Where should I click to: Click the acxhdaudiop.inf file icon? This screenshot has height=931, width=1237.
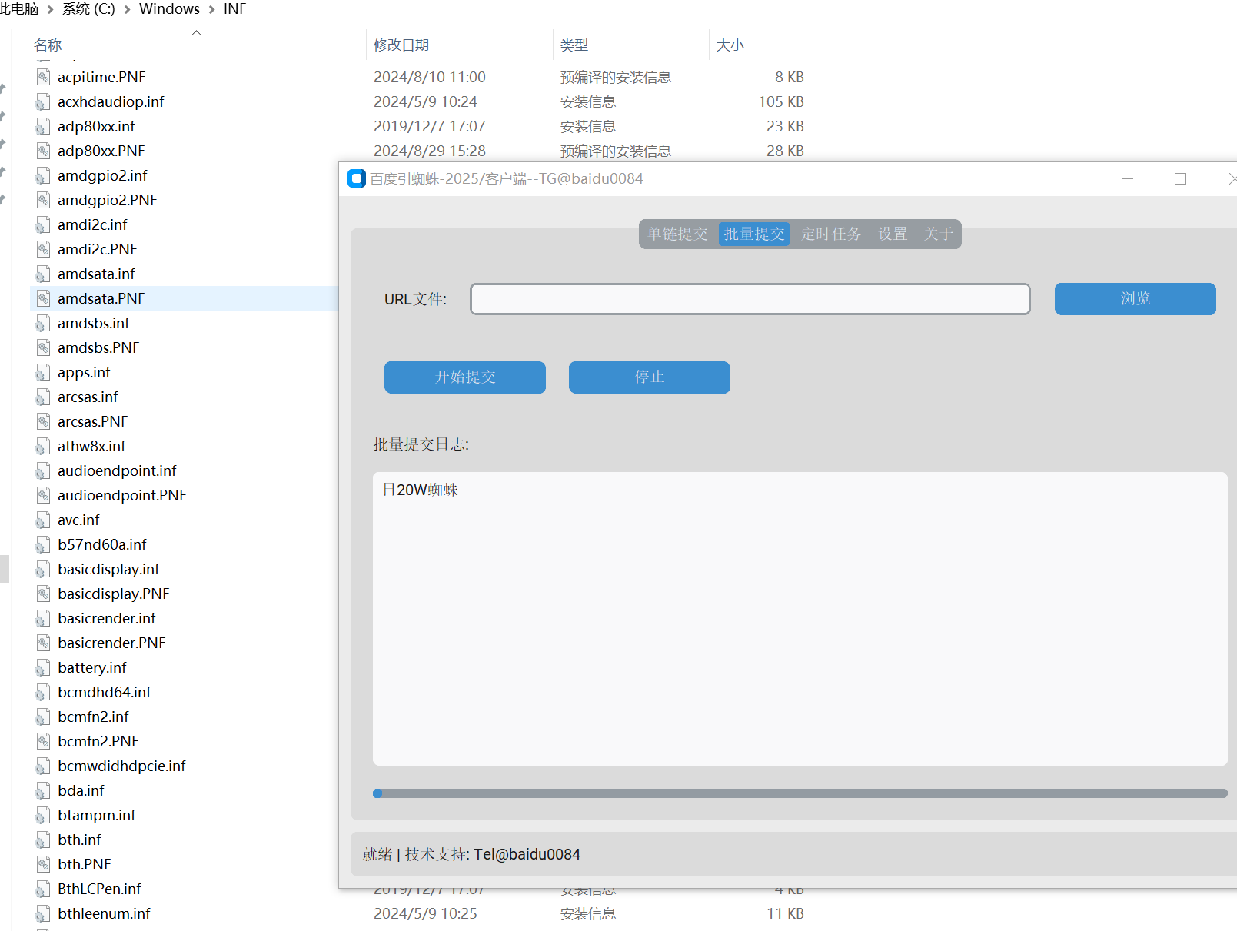pyautogui.click(x=43, y=101)
